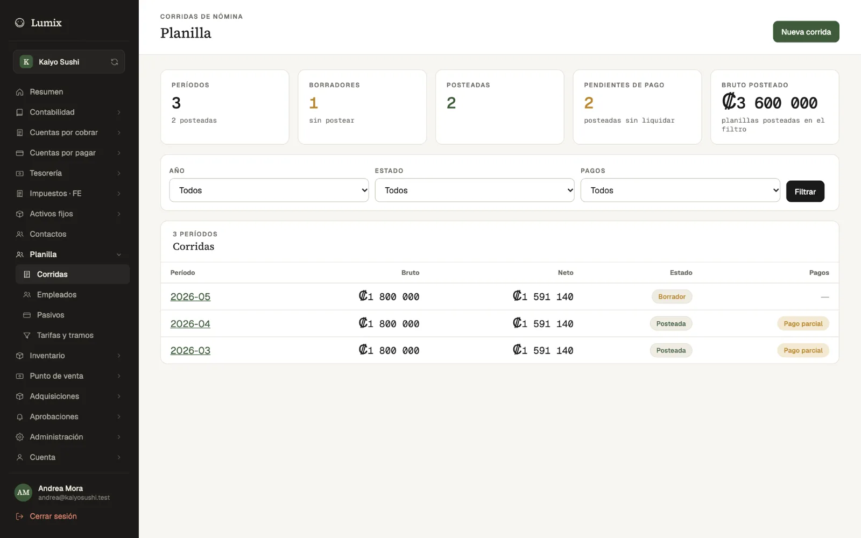
Task: Open the Pagos dropdown
Action: coord(680,190)
